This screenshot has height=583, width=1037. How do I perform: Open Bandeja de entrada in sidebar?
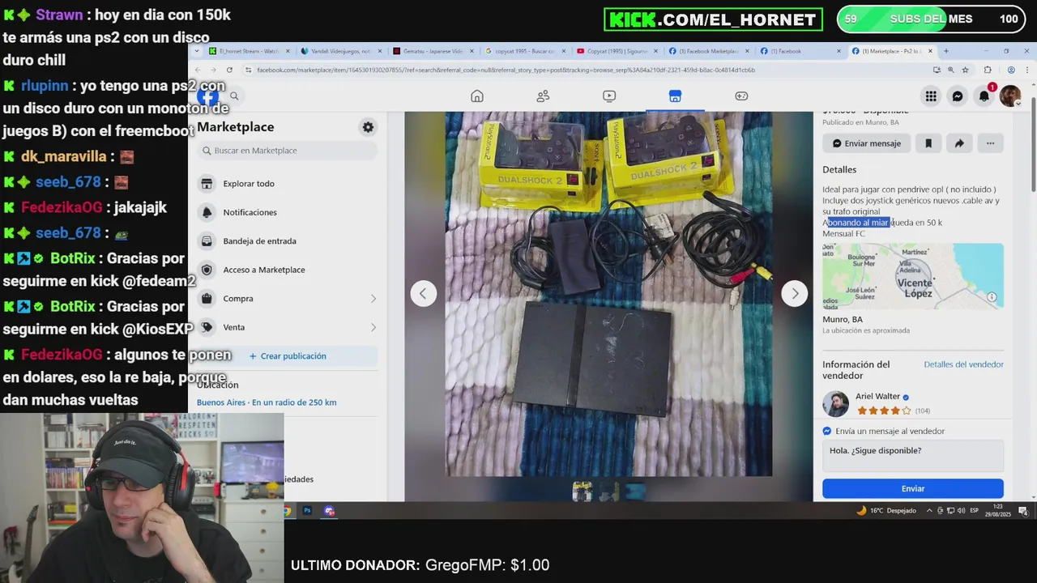click(x=287, y=241)
